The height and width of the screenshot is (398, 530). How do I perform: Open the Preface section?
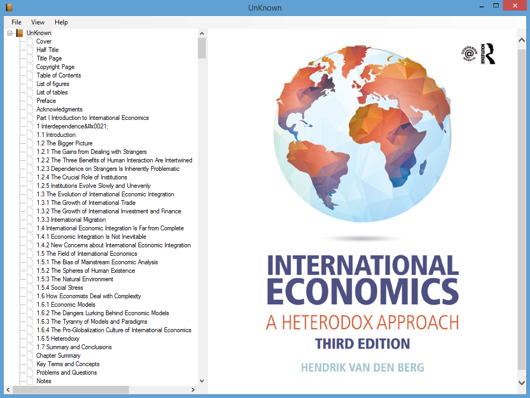coord(46,101)
